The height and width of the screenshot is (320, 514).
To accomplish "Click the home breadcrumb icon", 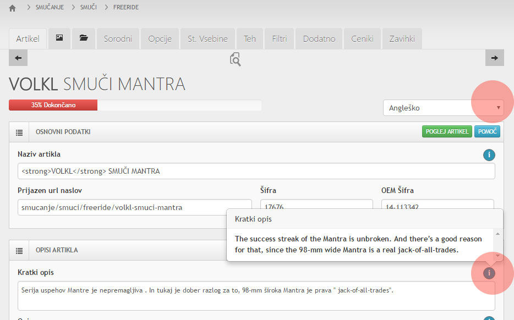I will 13,8.
